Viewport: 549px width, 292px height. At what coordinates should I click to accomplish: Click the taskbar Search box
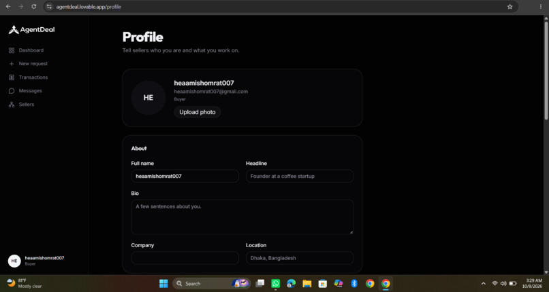coord(211,283)
